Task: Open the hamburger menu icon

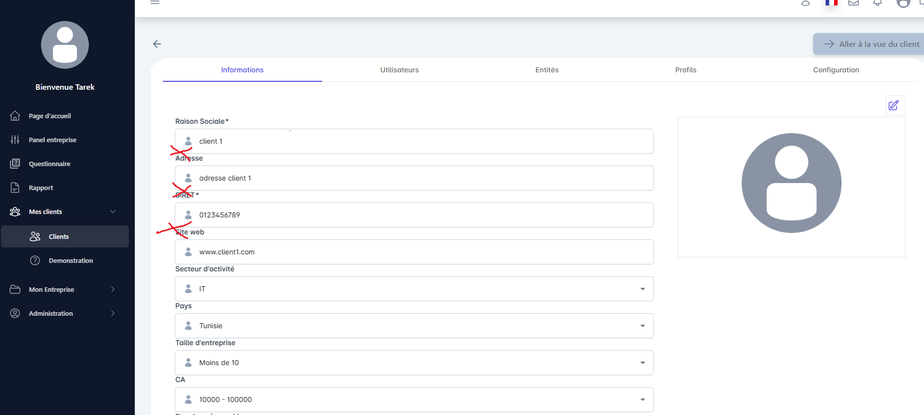Action: point(155,2)
